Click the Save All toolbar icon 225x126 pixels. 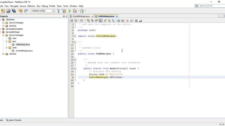14,11
